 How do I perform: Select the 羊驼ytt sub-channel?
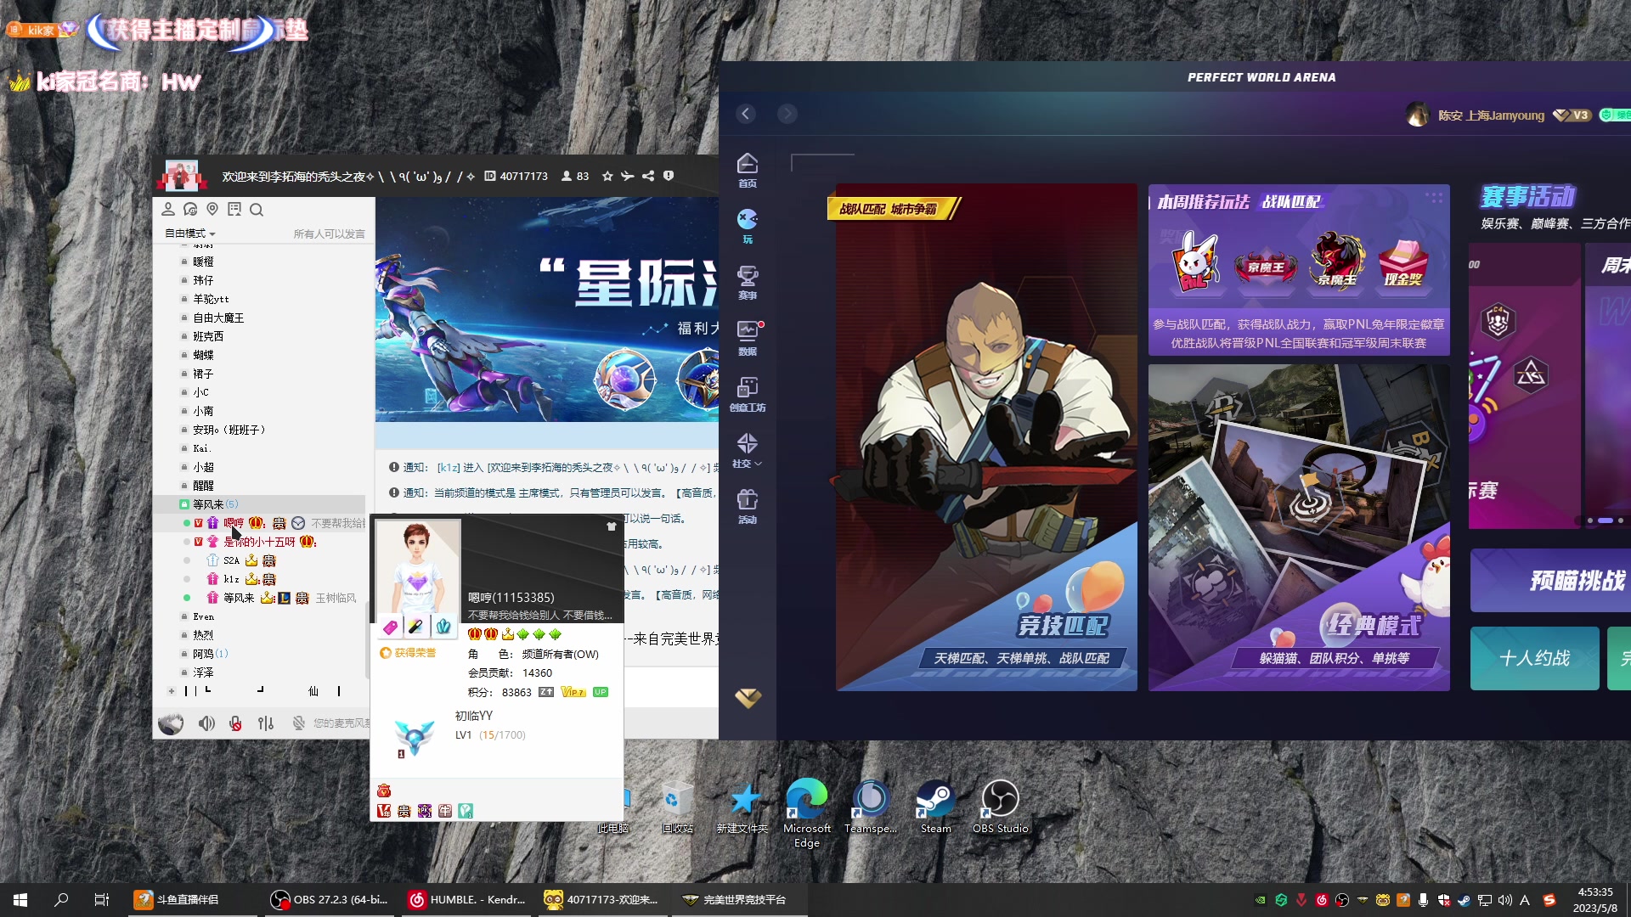pos(211,299)
